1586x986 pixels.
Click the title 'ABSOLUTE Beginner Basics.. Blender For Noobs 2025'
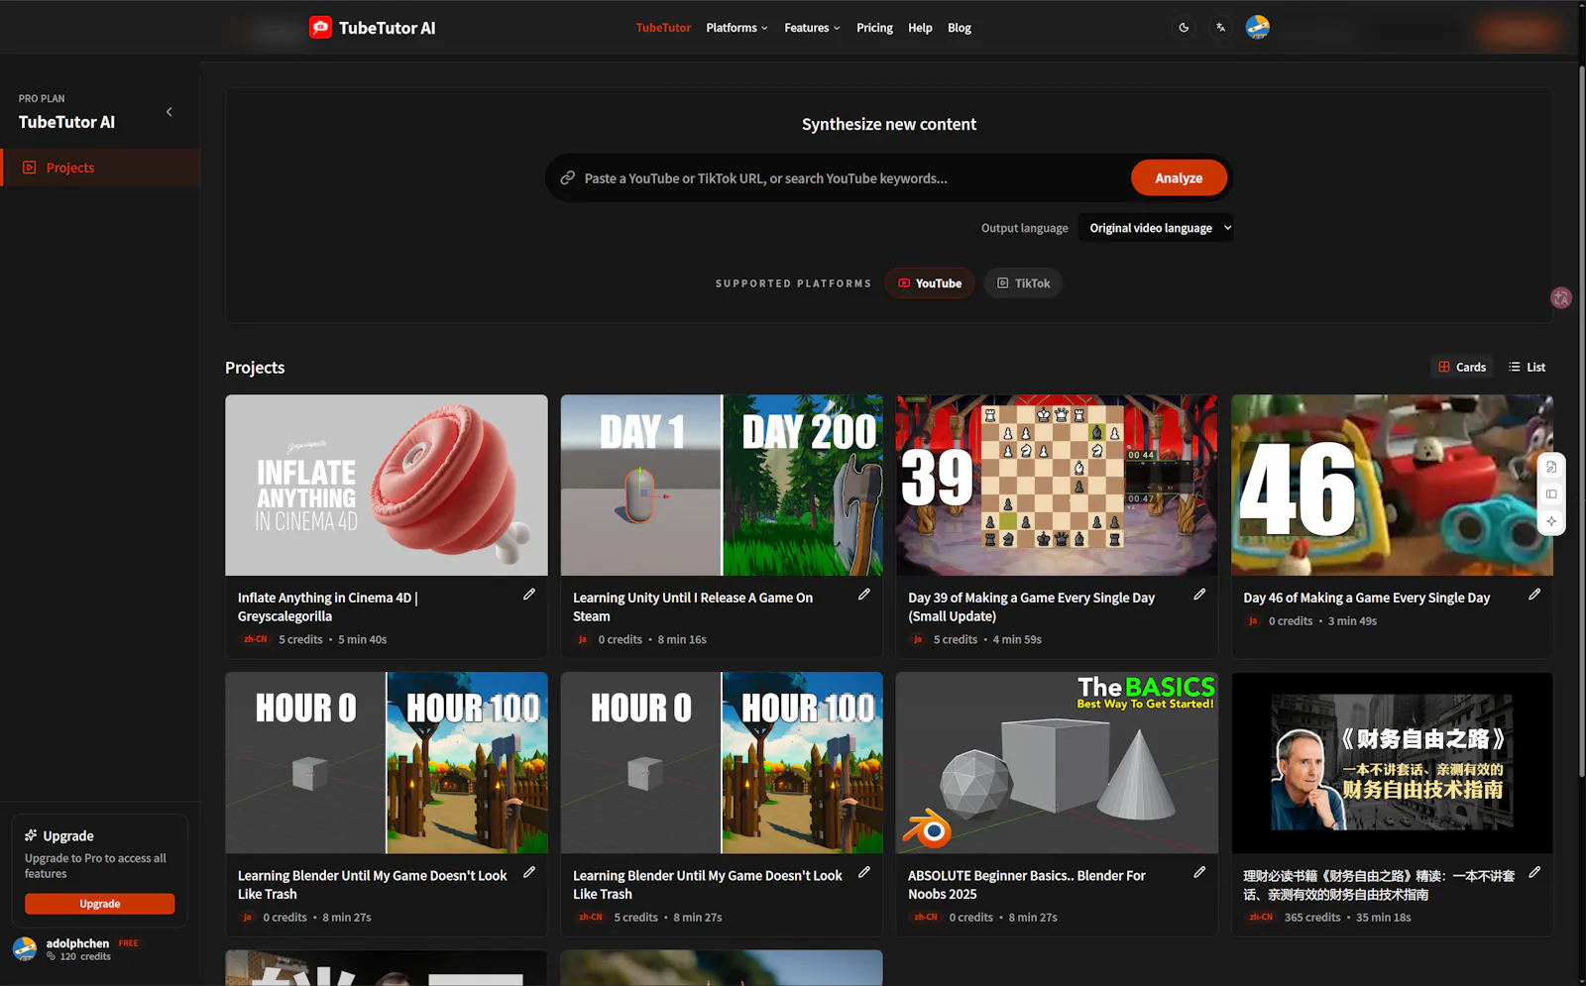1027,885
